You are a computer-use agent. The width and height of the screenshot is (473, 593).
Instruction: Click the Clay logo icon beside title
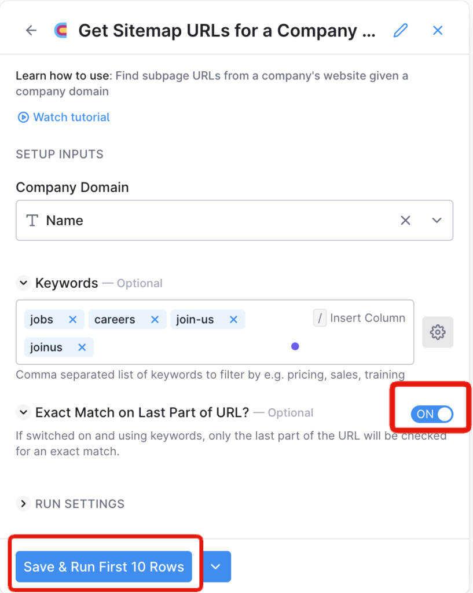[61, 30]
